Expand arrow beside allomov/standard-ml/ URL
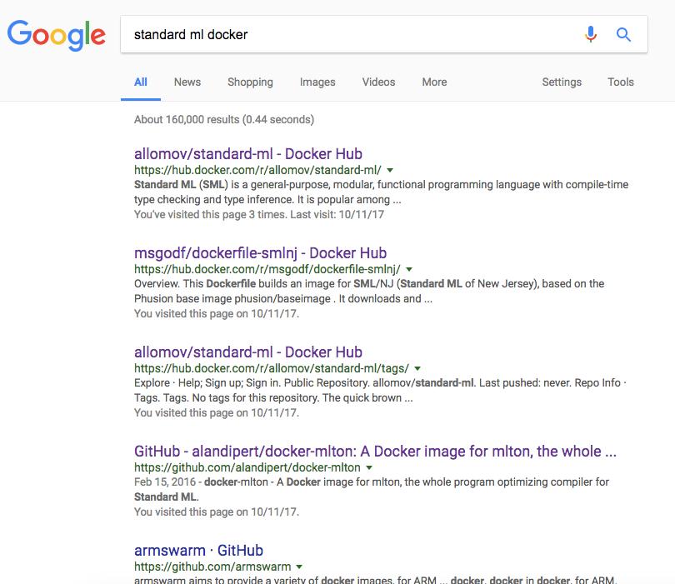 click(390, 171)
